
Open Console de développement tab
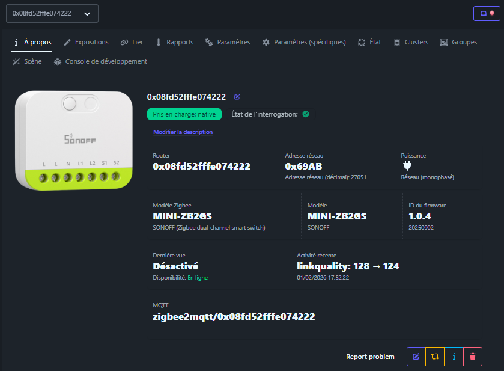point(100,61)
